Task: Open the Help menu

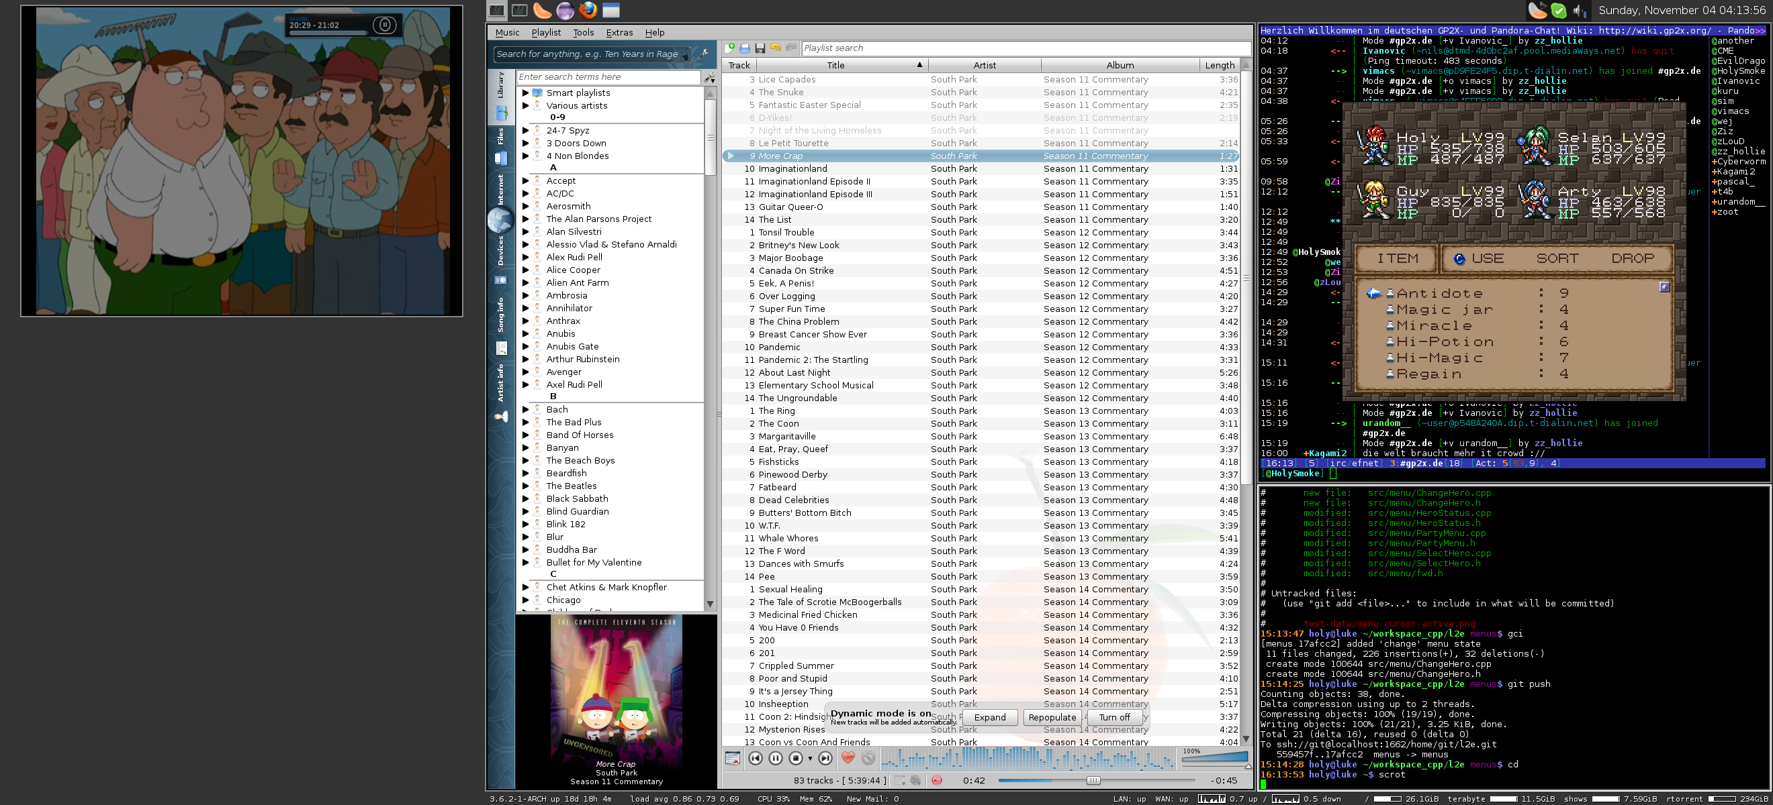Action: (x=655, y=32)
